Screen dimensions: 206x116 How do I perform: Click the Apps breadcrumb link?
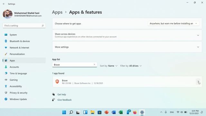57,12
